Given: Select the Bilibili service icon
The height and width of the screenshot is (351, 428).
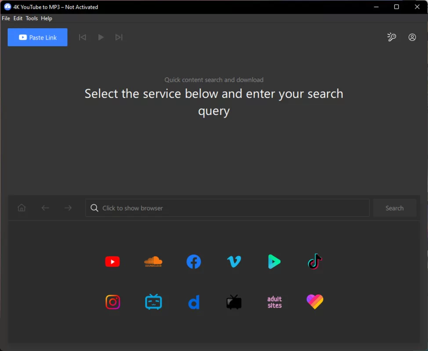Looking at the screenshot, I should click(x=153, y=302).
